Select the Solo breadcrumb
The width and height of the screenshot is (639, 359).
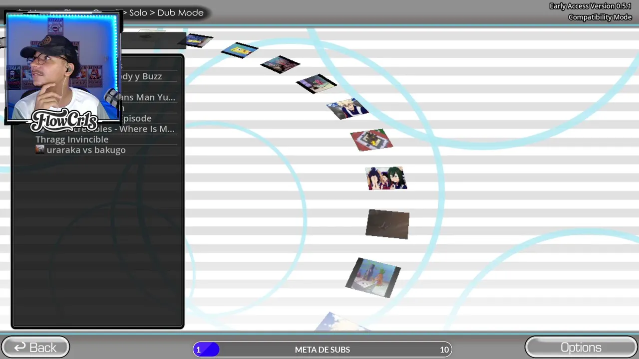coord(138,12)
